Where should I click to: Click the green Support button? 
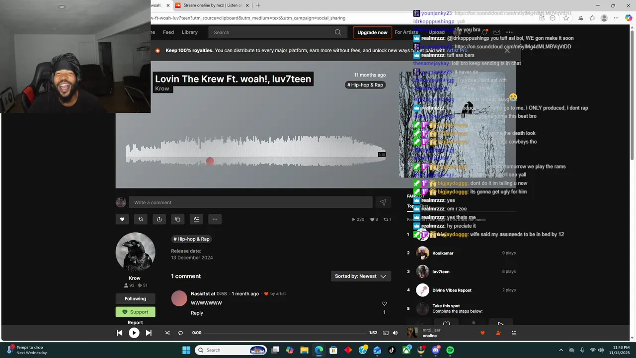[x=135, y=312]
